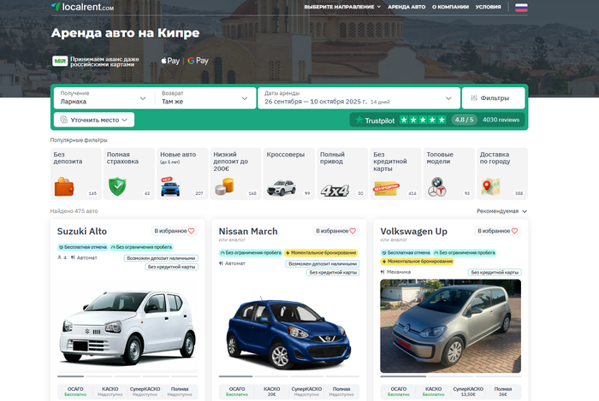Screen dimensions: 599x401
Task: Click the 'Фильтры' button
Action: (495, 98)
